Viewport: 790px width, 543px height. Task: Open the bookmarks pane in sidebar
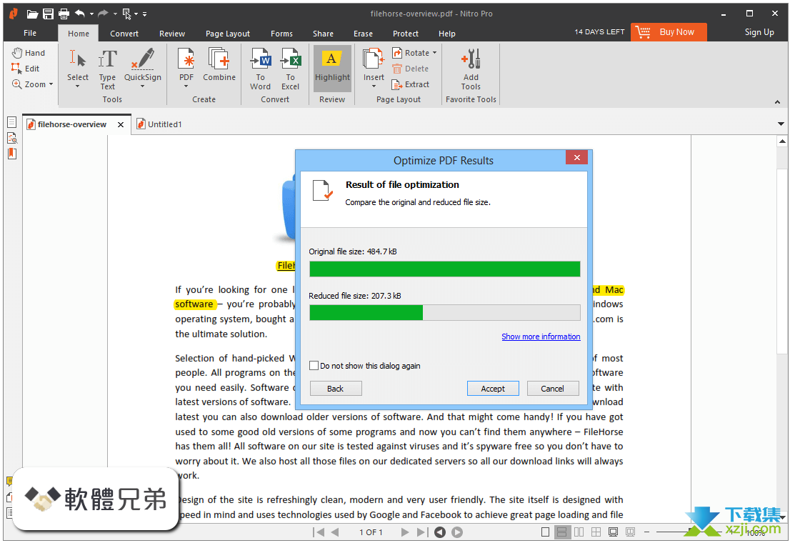(x=12, y=154)
